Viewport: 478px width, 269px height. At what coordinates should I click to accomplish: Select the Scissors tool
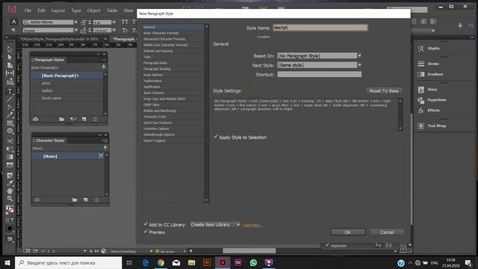[10, 141]
